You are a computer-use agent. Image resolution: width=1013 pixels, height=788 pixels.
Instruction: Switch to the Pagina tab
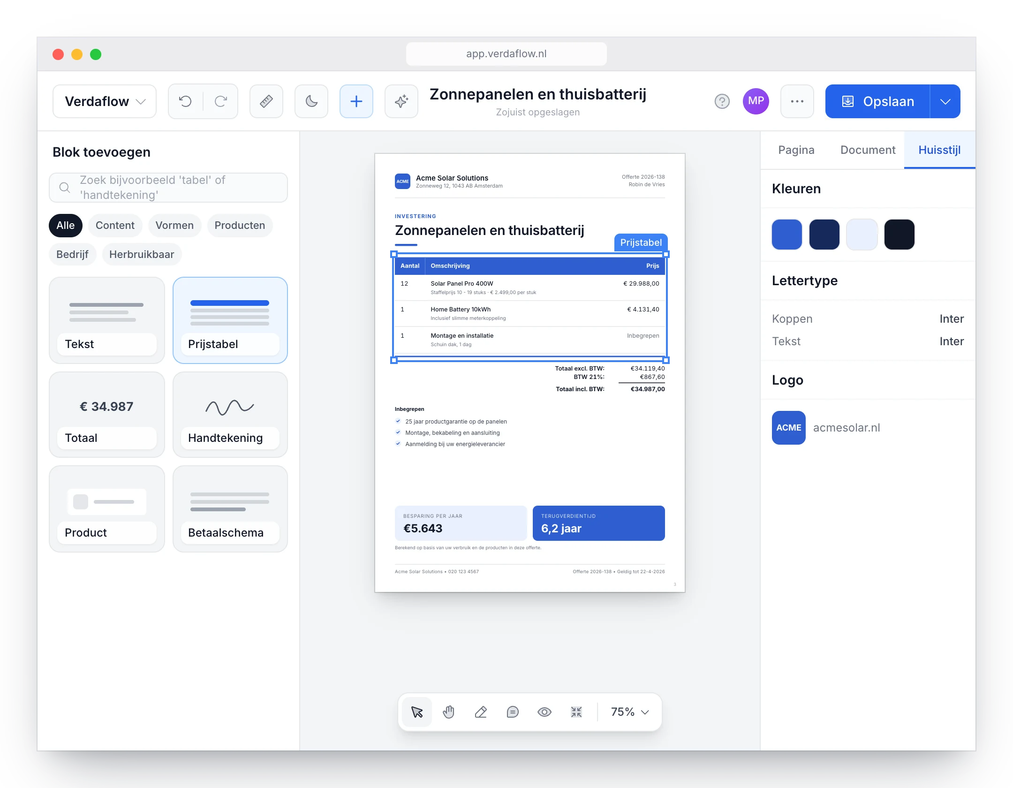pyautogui.click(x=796, y=150)
